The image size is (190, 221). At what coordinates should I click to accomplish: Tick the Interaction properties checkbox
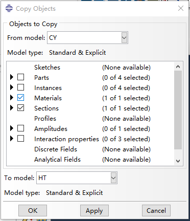pos(21,139)
